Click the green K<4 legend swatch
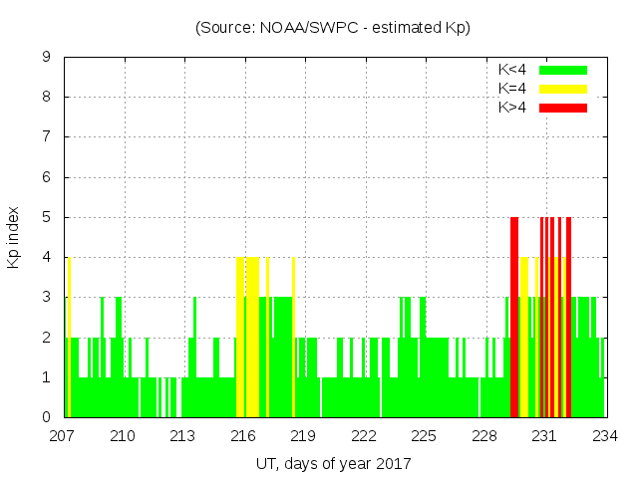This screenshot has height=478, width=638. pyautogui.click(x=563, y=70)
